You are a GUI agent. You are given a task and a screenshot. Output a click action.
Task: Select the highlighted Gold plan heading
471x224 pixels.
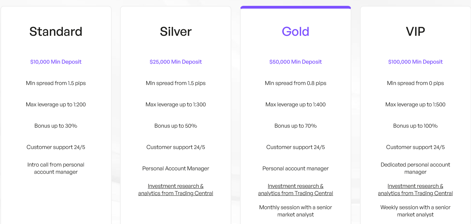[296, 32]
